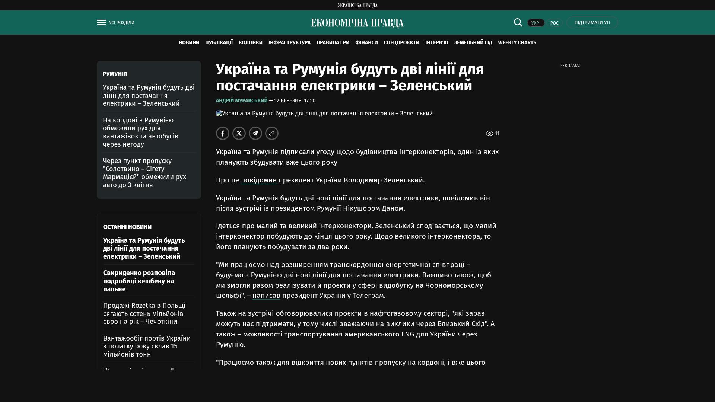Image resolution: width=715 pixels, height=402 pixels.
Task: Click the search magnifier icon
Action: click(x=518, y=22)
